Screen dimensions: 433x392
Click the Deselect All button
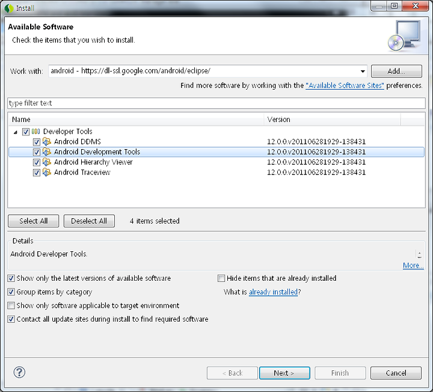[89, 221]
